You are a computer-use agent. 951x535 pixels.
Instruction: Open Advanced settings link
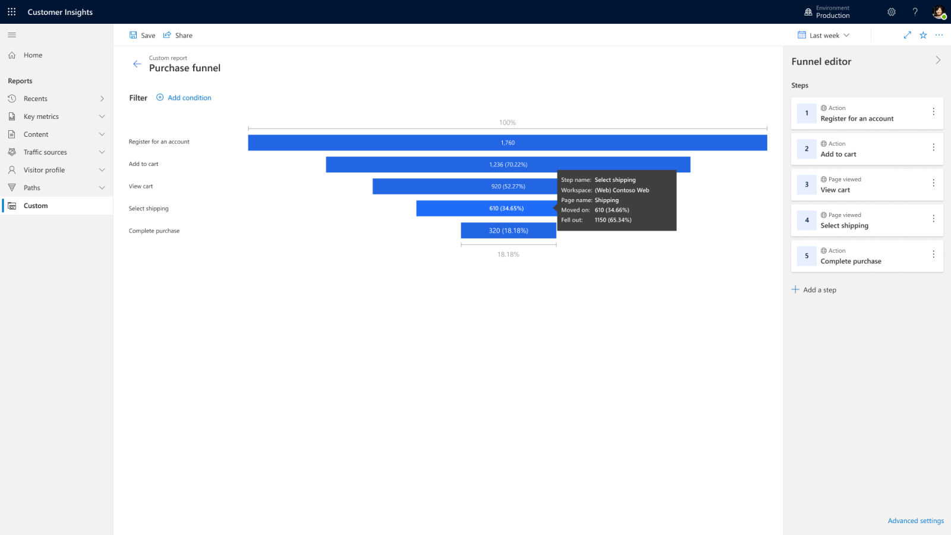pyautogui.click(x=916, y=521)
